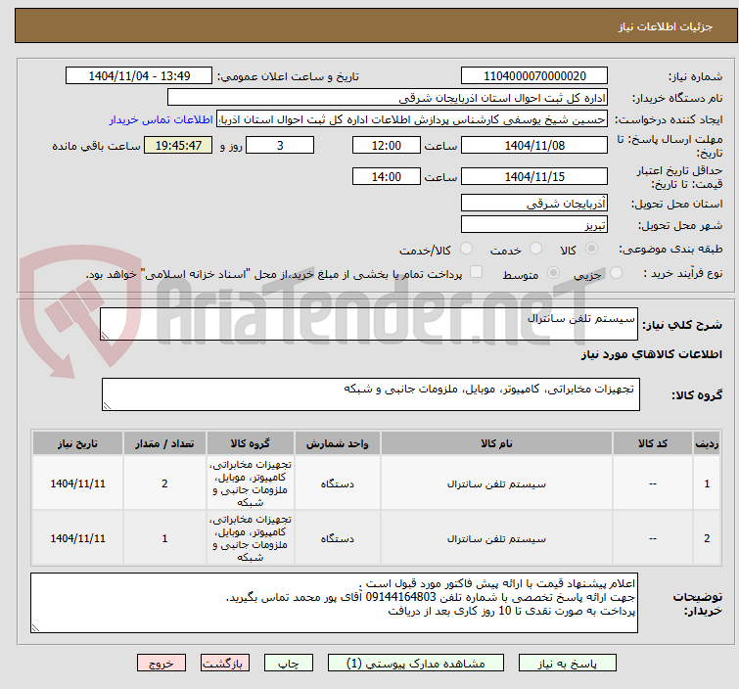739x689 pixels.
Task: Click the deadline time field 12:00
Action: [387, 145]
